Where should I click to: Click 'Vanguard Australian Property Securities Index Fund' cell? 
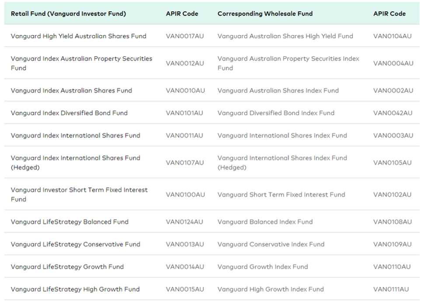(x=288, y=63)
